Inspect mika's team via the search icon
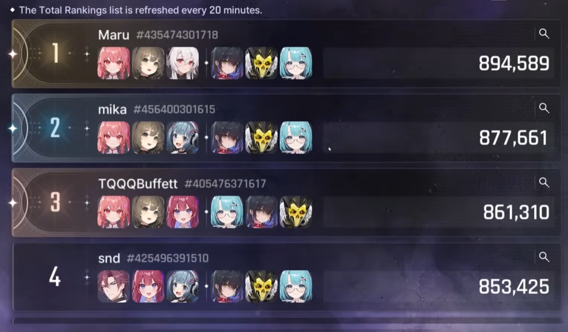Viewport: 568px width, 332px height. click(544, 108)
